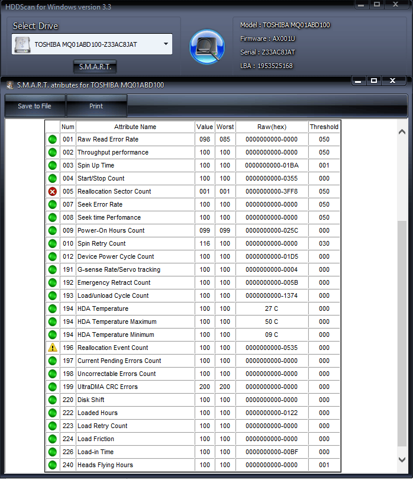Viewport: 413px width, 479px height.
Task: Click the green status icon for Throughput performance
Action: [x=53, y=152]
